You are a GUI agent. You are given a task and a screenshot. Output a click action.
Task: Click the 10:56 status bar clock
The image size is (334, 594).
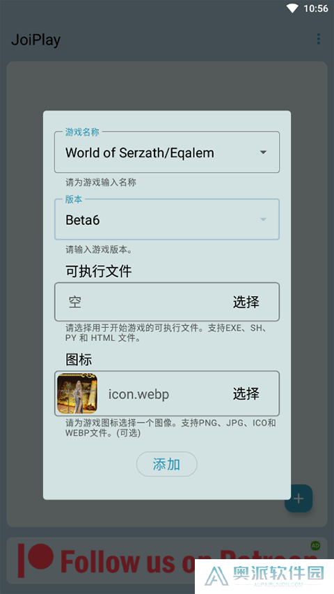[x=316, y=8]
